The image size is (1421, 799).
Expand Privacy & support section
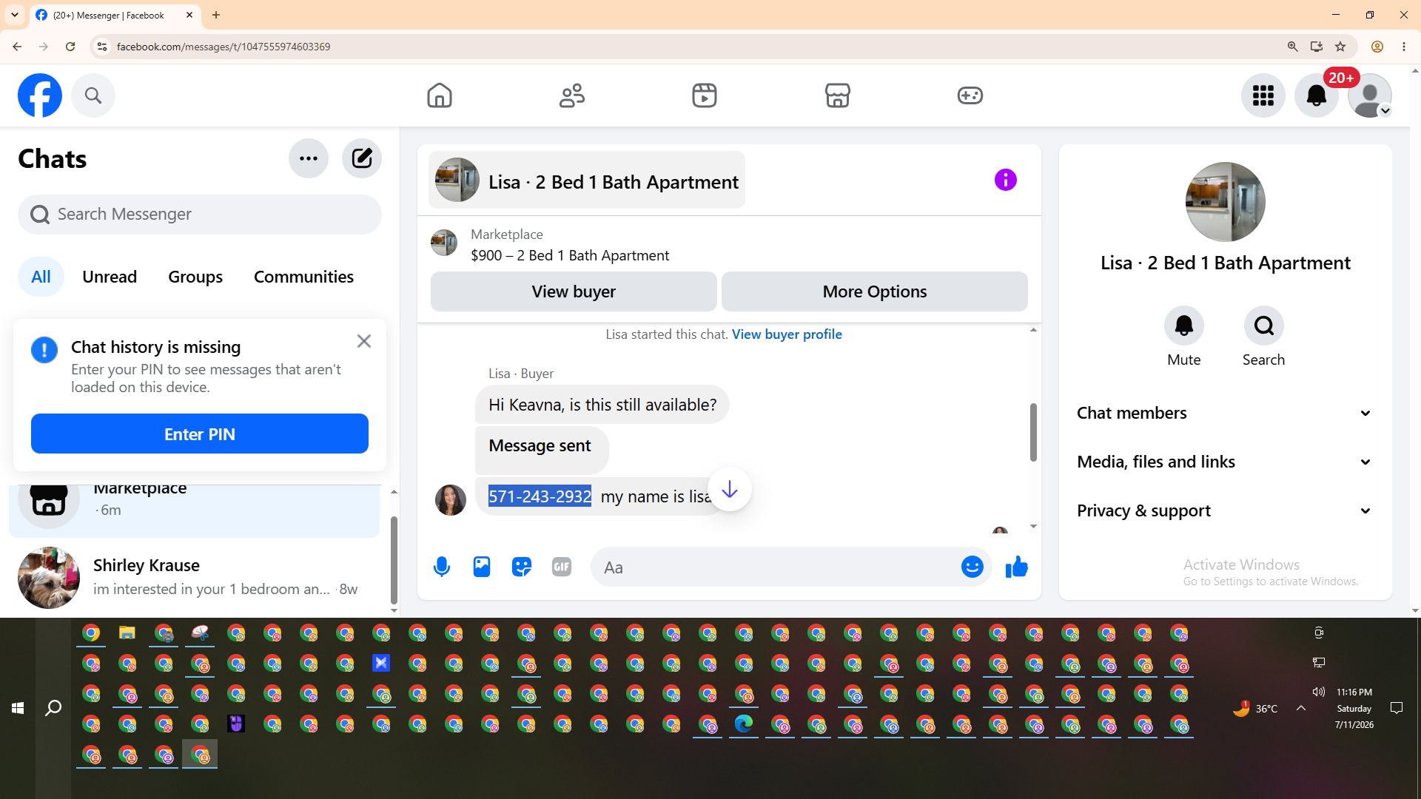1226,510
